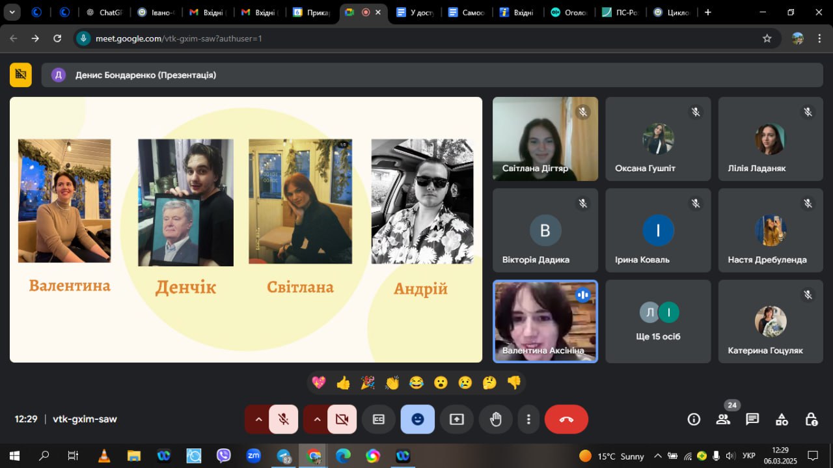Toggle the emoji reactions bar button
The width and height of the screenshot is (833, 468).
coord(418,419)
